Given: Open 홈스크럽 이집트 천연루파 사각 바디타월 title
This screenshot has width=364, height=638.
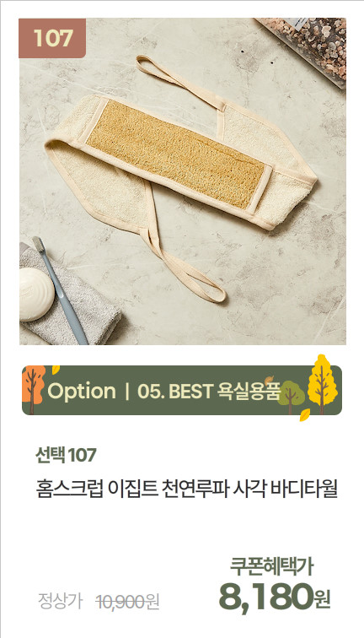Looking at the screenshot, I should [x=187, y=489].
